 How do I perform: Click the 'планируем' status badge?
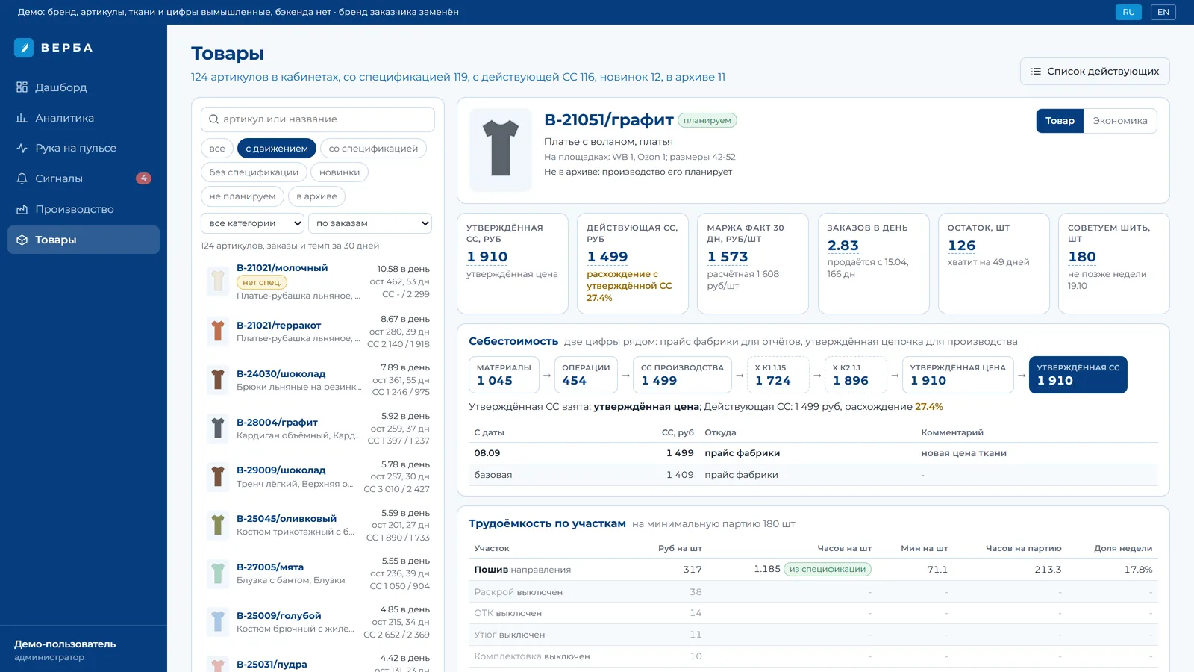pos(707,120)
